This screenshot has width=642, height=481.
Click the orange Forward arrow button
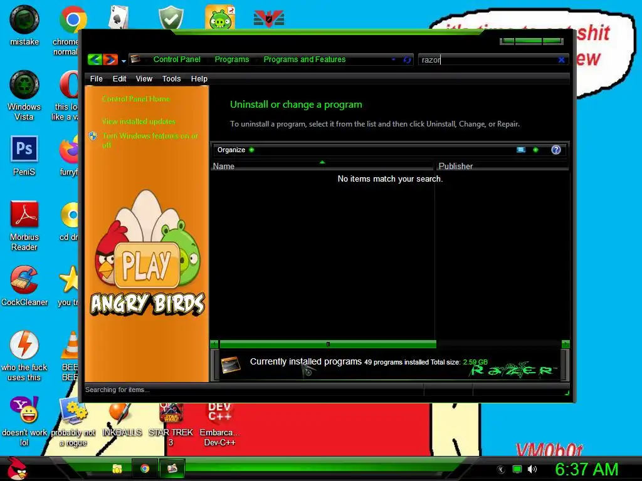(110, 59)
